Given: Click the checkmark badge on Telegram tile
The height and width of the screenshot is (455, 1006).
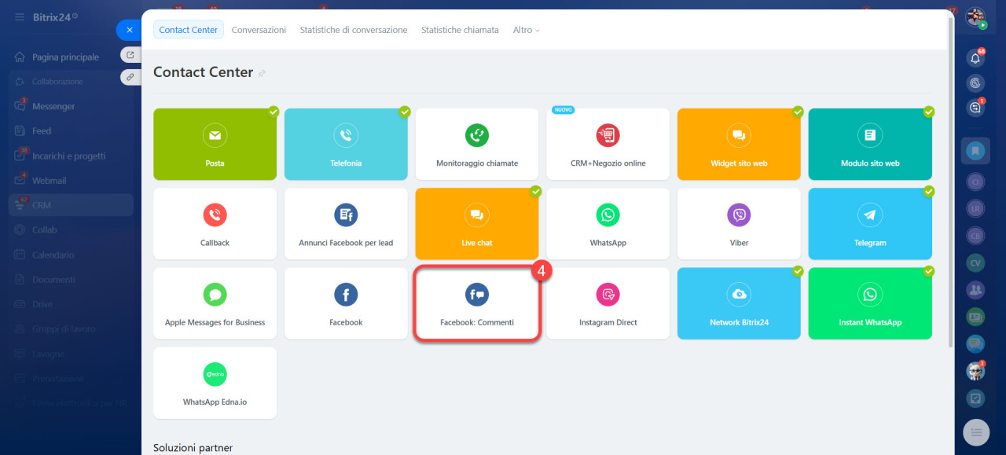Looking at the screenshot, I should 929,191.
